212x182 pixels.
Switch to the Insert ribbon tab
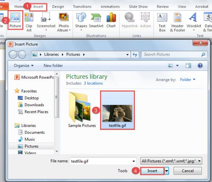tap(38, 7)
